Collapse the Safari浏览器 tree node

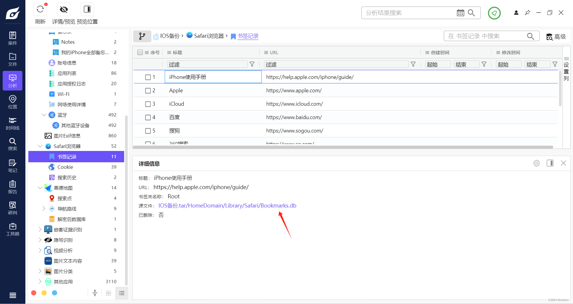(40, 146)
